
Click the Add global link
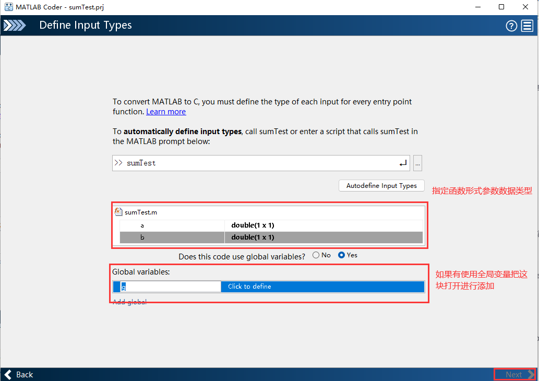(129, 302)
